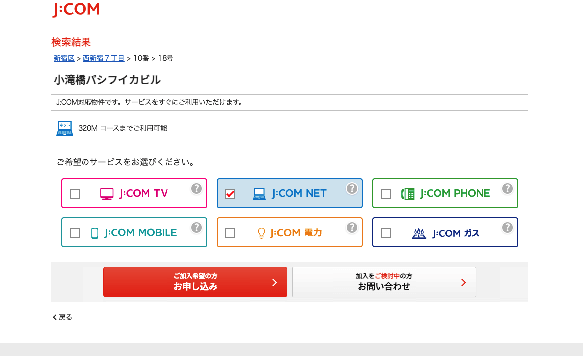
Task: Click the blue ネット laptop icon
Action: click(x=65, y=128)
